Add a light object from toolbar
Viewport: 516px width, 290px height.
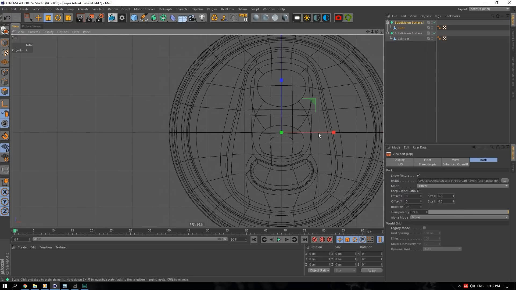click(x=202, y=18)
